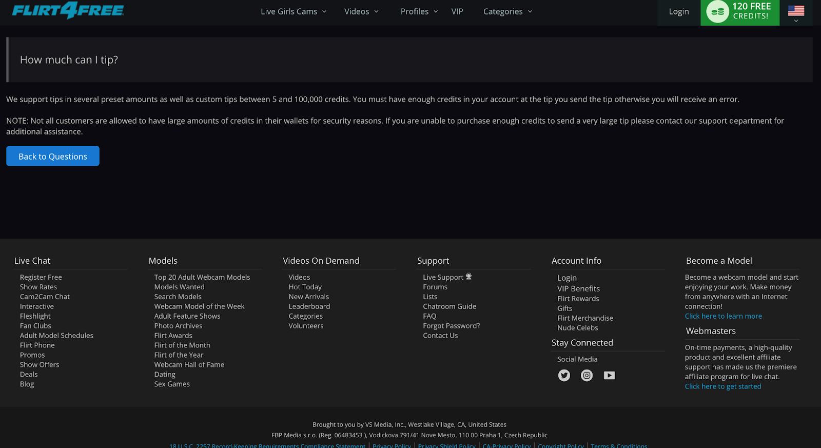Open the Fan Clubs link

coord(36,326)
